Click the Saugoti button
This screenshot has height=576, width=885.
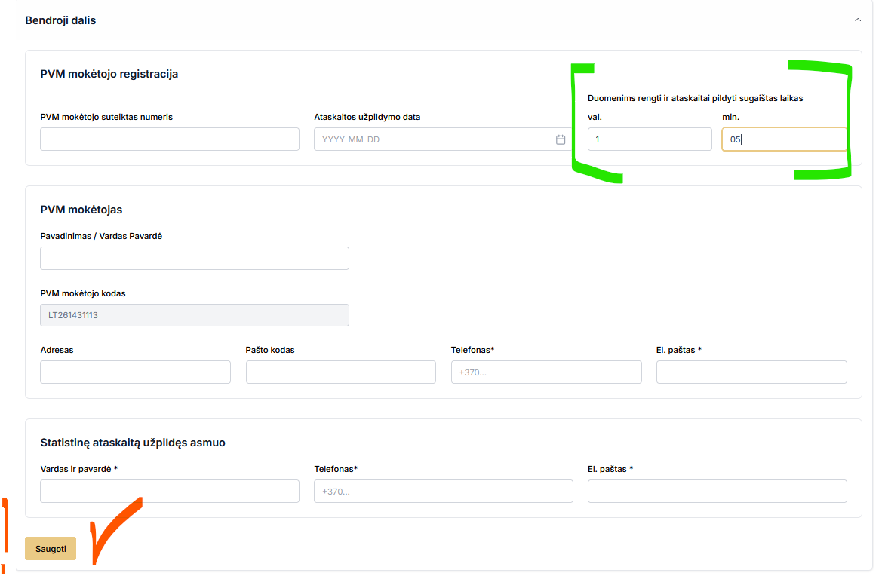[x=51, y=548]
